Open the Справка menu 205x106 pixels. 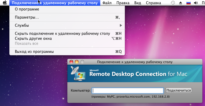[153, 3]
